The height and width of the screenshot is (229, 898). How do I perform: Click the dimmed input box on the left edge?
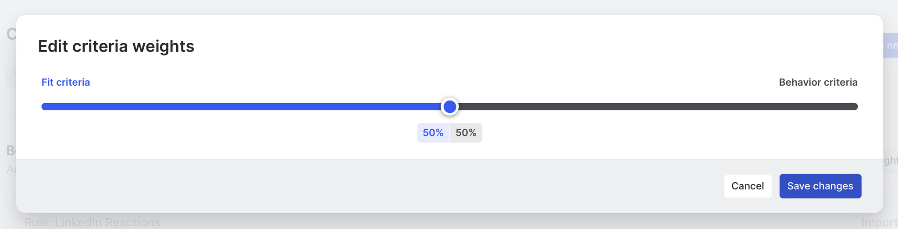11,76
